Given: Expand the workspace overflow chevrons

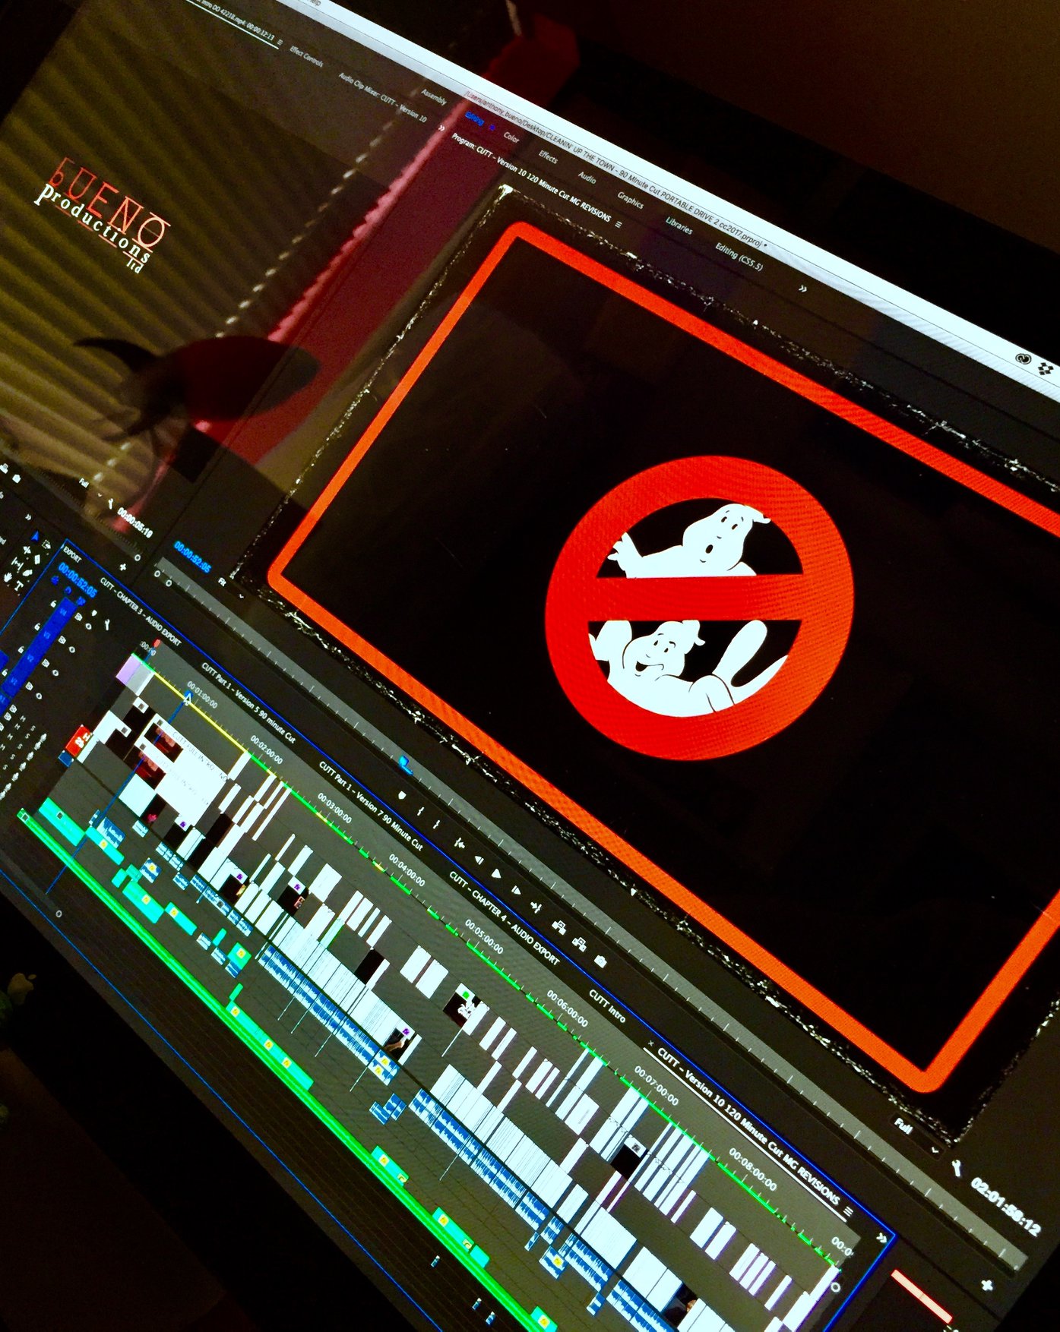Looking at the screenshot, I should (x=802, y=289).
